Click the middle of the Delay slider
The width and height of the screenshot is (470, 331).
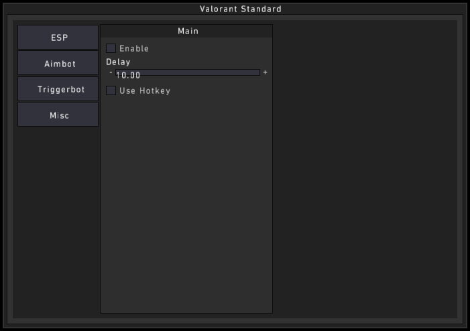pos(188,72)
